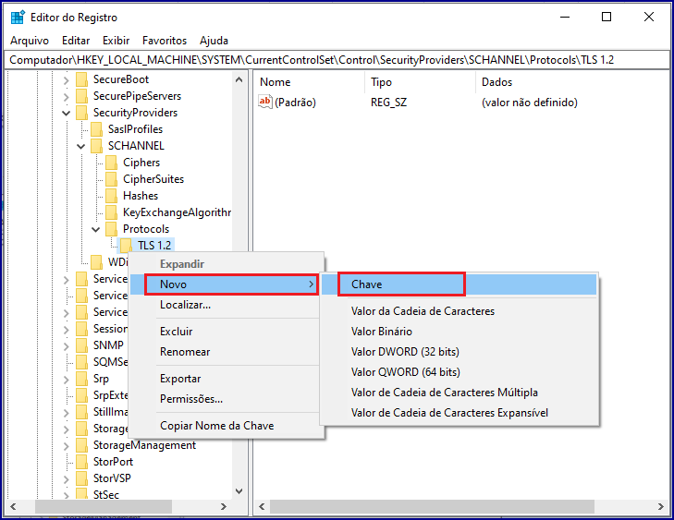Collapse the Protocols tree node

(x=96, y=229)
